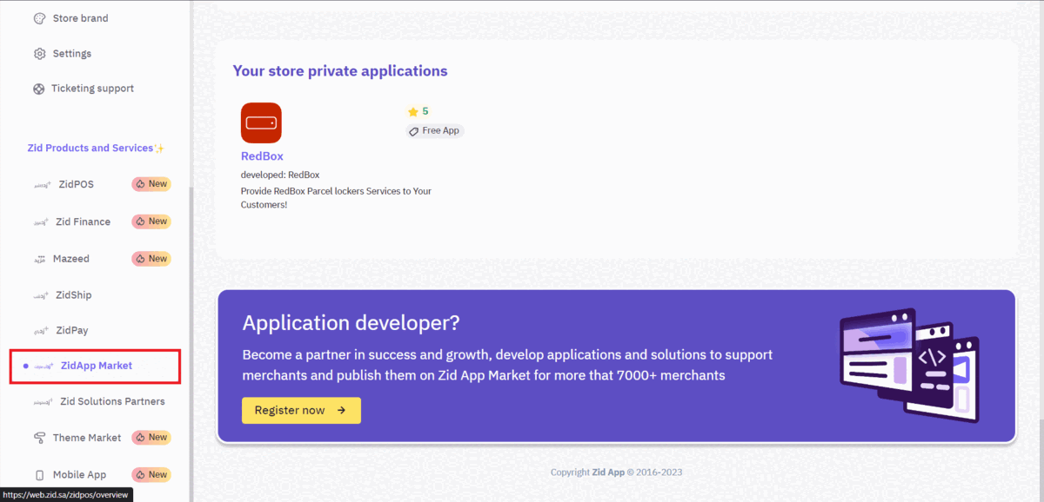Click the zidpos/overview URL status text
The image size is (1044, 502).
(66, 495)
